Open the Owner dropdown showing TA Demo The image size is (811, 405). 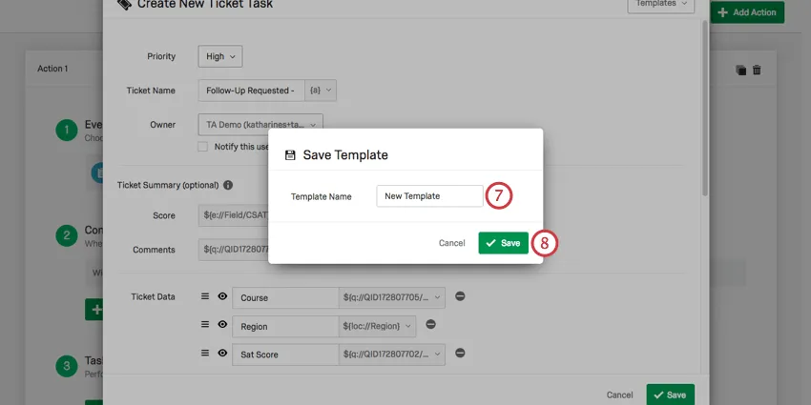tap(260, 123)
